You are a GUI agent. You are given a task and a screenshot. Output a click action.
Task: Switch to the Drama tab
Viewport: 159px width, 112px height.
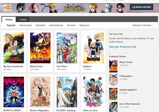[x=23, y=20]
